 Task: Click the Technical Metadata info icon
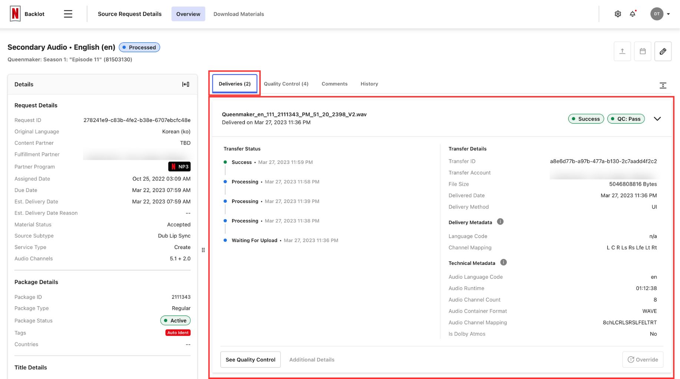504,262
